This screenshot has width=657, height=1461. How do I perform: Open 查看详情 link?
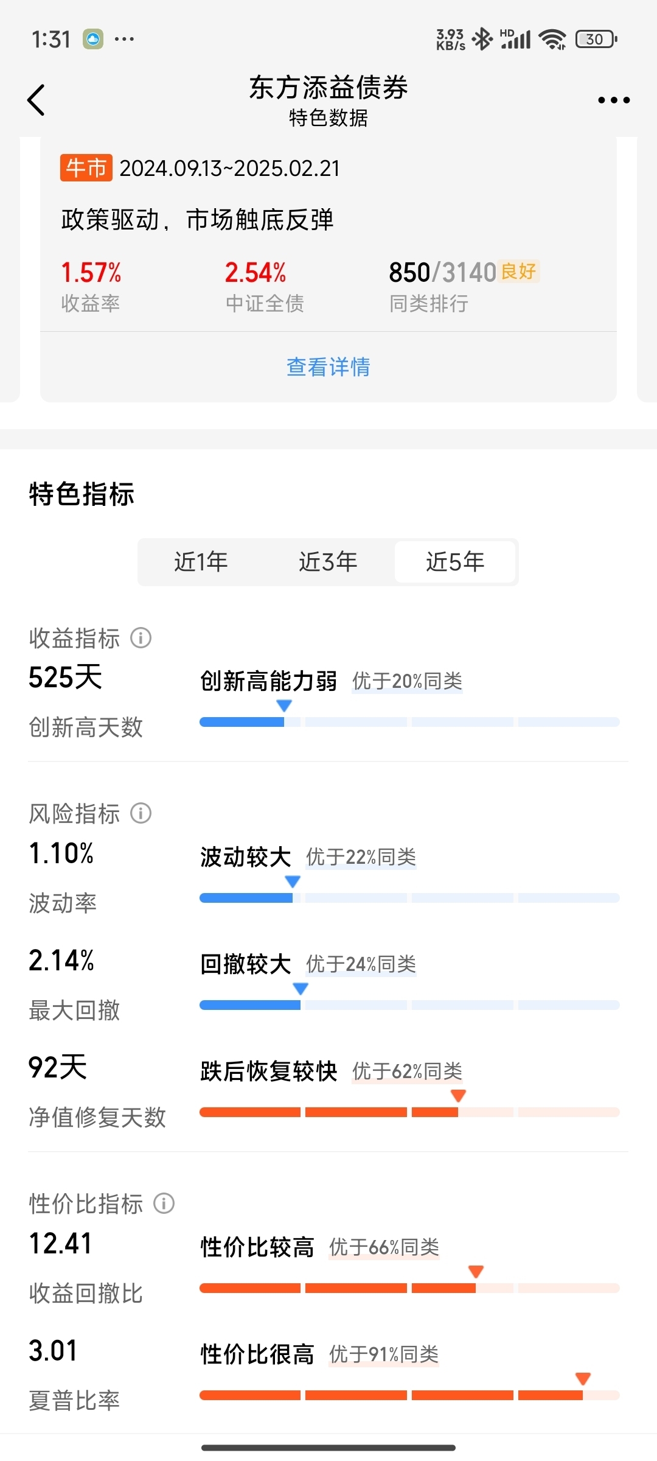(328, 367)
